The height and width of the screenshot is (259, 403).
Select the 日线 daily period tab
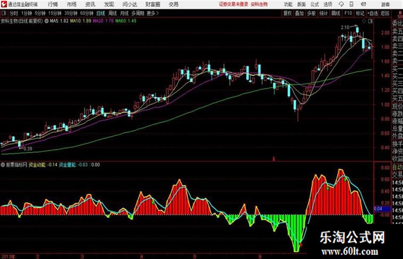pyautogui.click(x=101, y=13)
